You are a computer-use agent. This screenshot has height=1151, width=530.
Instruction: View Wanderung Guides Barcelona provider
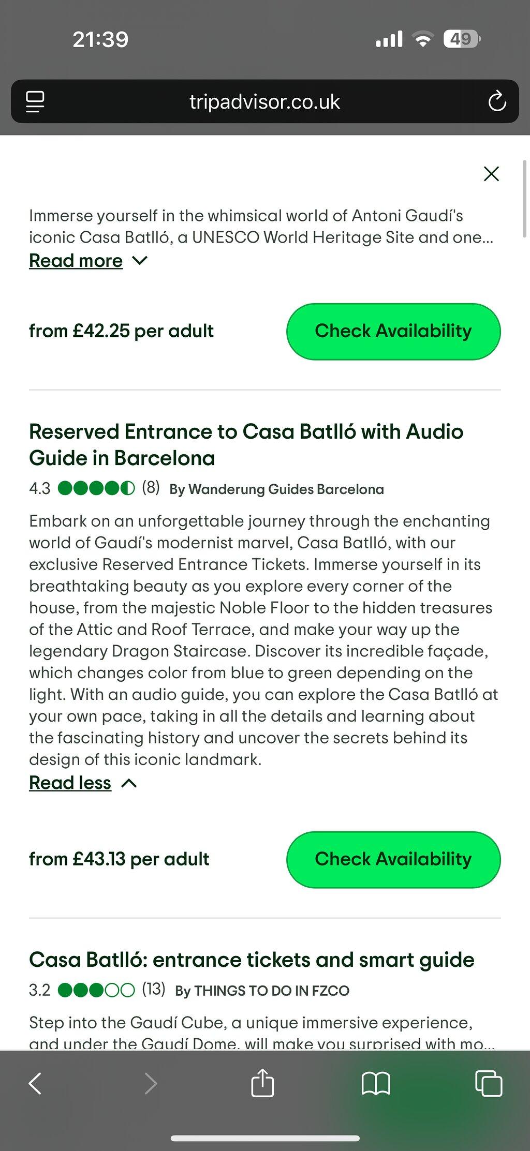(x=277, y=489)
